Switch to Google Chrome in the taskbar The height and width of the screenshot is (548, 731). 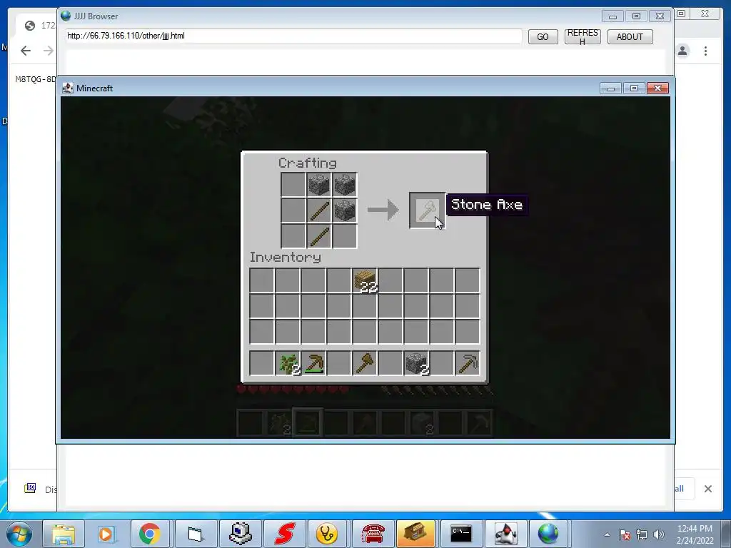tap(150, 534)
